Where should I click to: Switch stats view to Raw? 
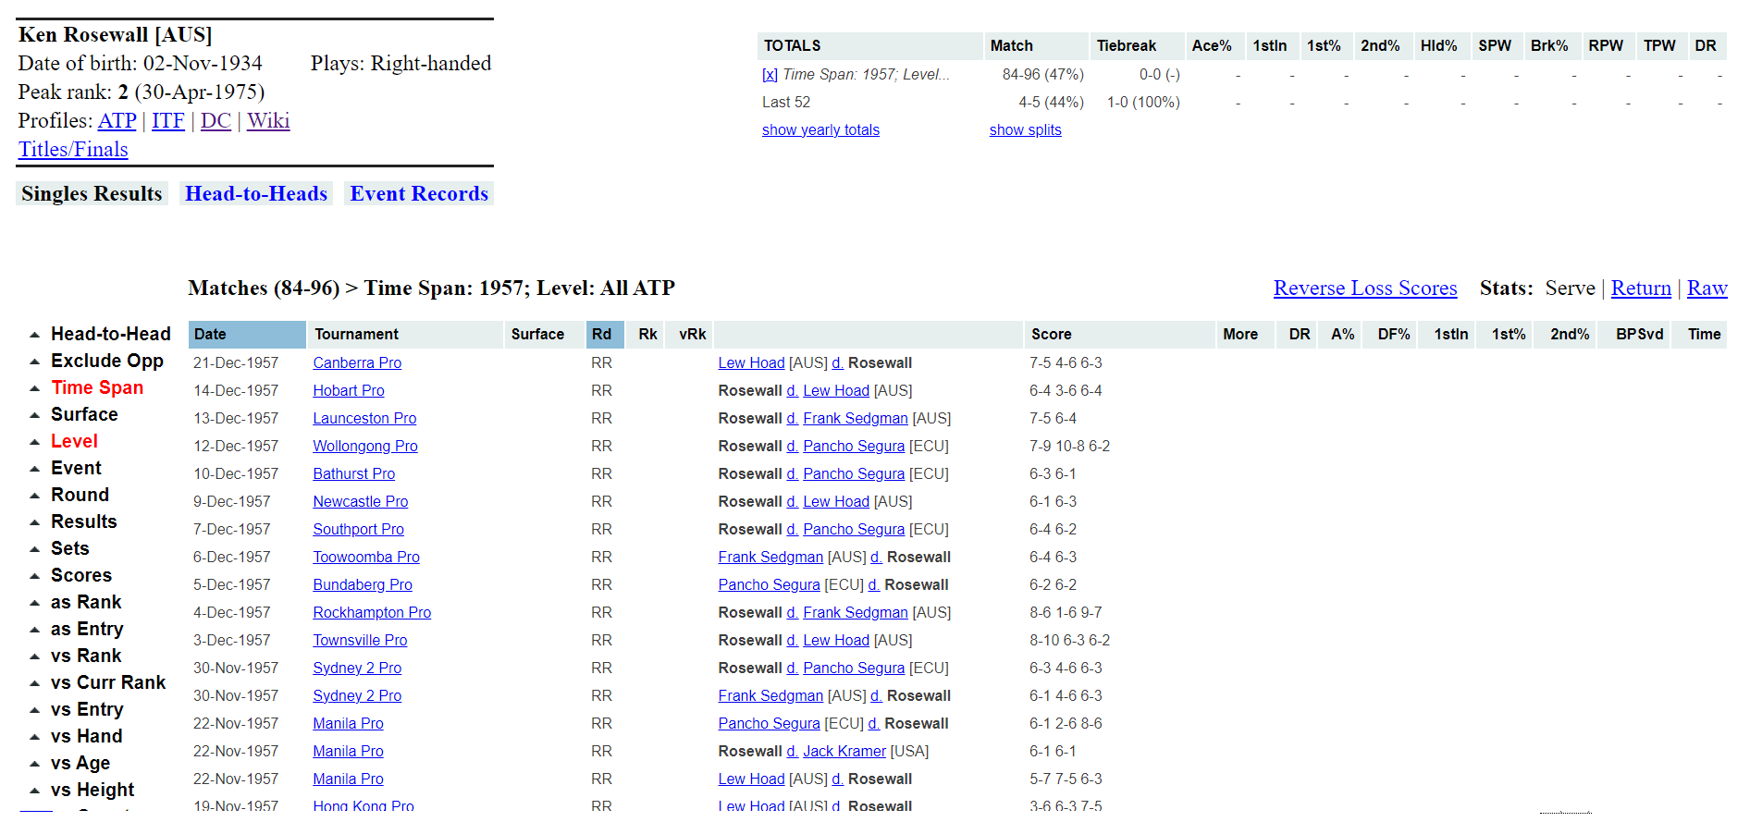(1707, 288)
